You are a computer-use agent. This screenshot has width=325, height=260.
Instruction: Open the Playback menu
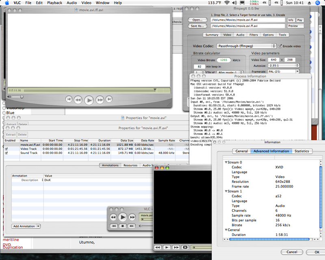tap(54, 3)
